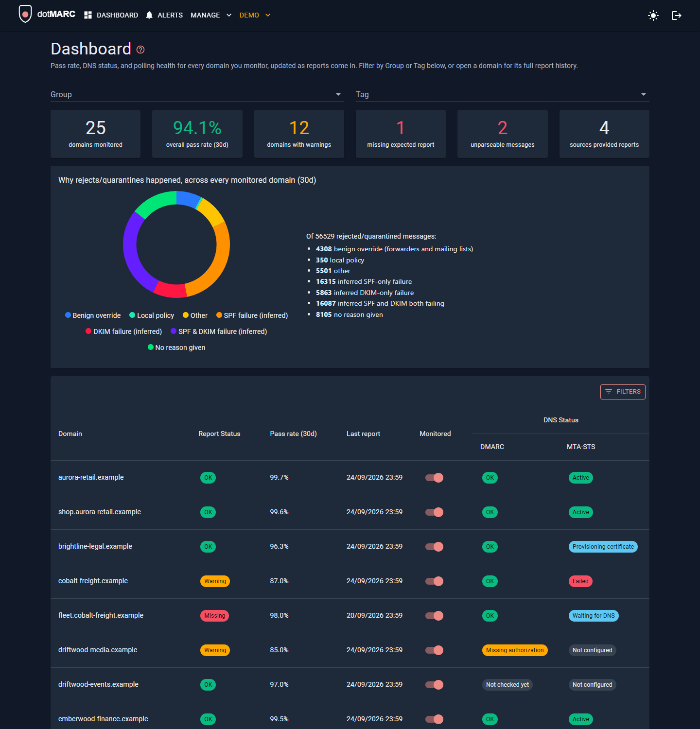Click the logout icon
Viewport: 700px width, 729px height.
click(676, 16)
